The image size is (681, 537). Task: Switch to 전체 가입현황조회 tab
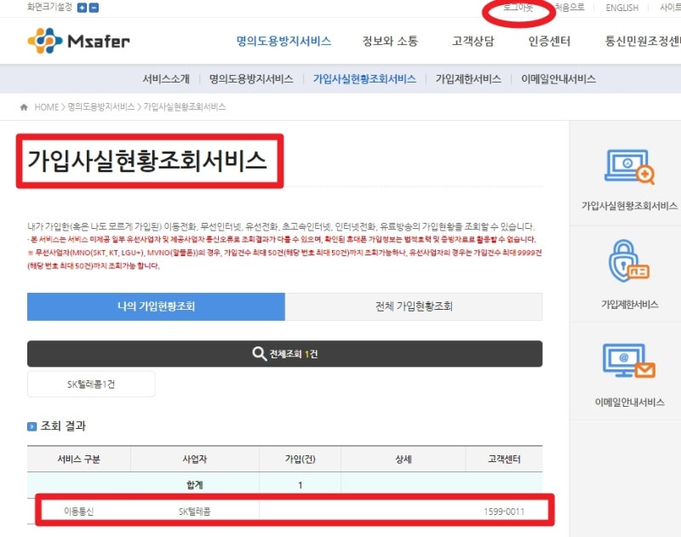pos(414,306)
